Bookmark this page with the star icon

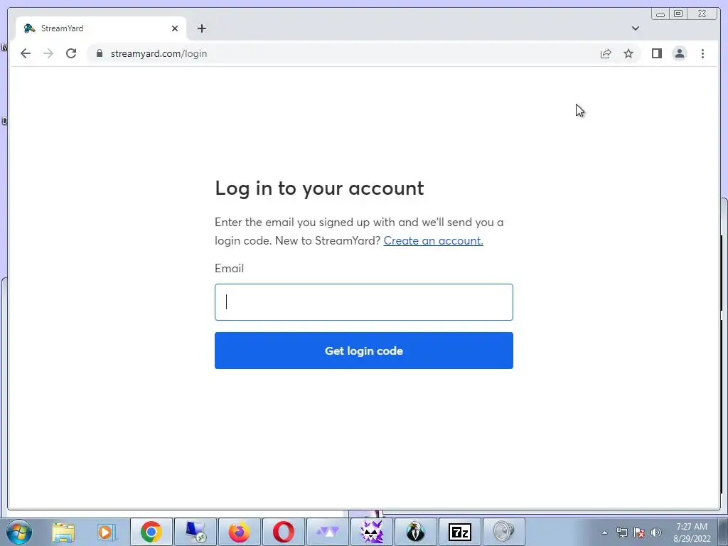click(628, 54)
